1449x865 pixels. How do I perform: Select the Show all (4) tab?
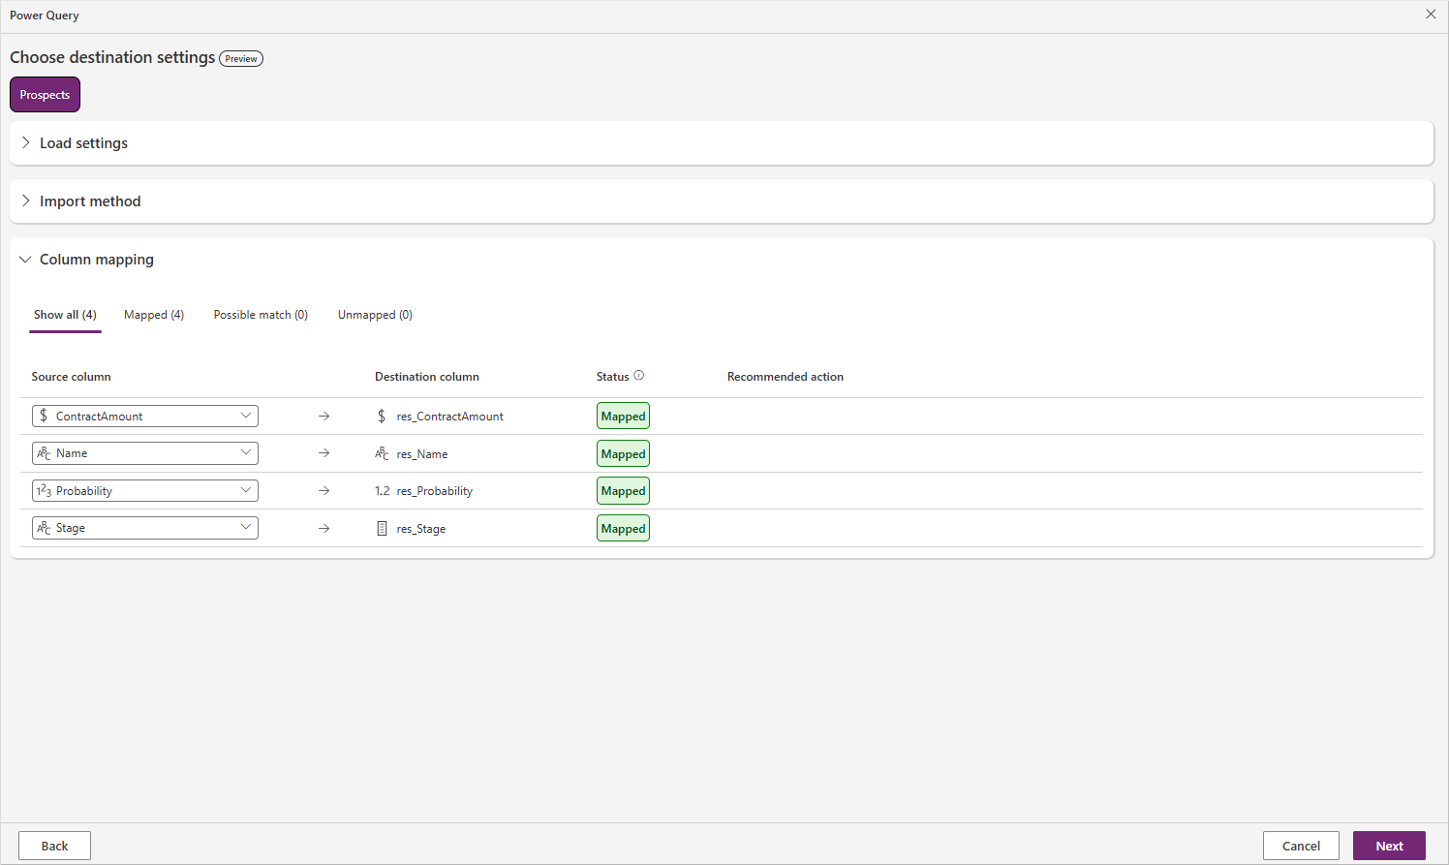tap(65, 315)
